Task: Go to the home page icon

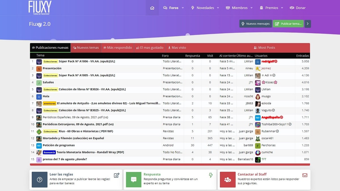Action: (152, 8)
